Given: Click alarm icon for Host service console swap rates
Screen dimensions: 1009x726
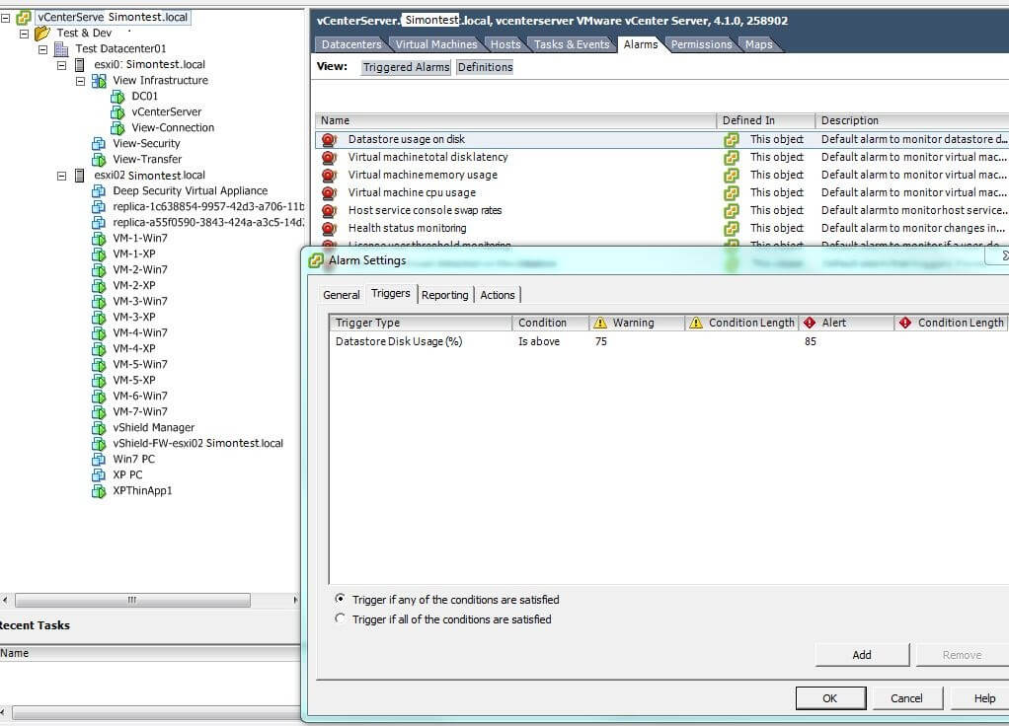Looking at the screenshot, I should pos(329,210).
